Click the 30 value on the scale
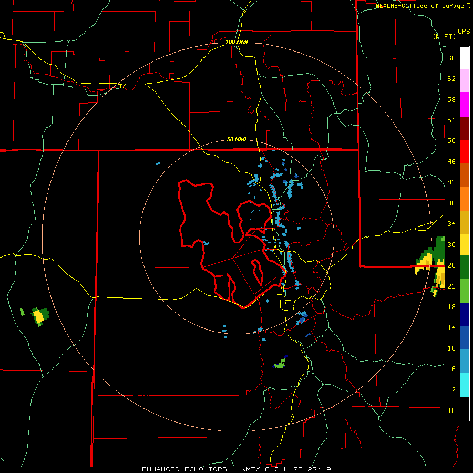Image resolution: width=473 pixels, height=473 pixels. coord(451,244)
